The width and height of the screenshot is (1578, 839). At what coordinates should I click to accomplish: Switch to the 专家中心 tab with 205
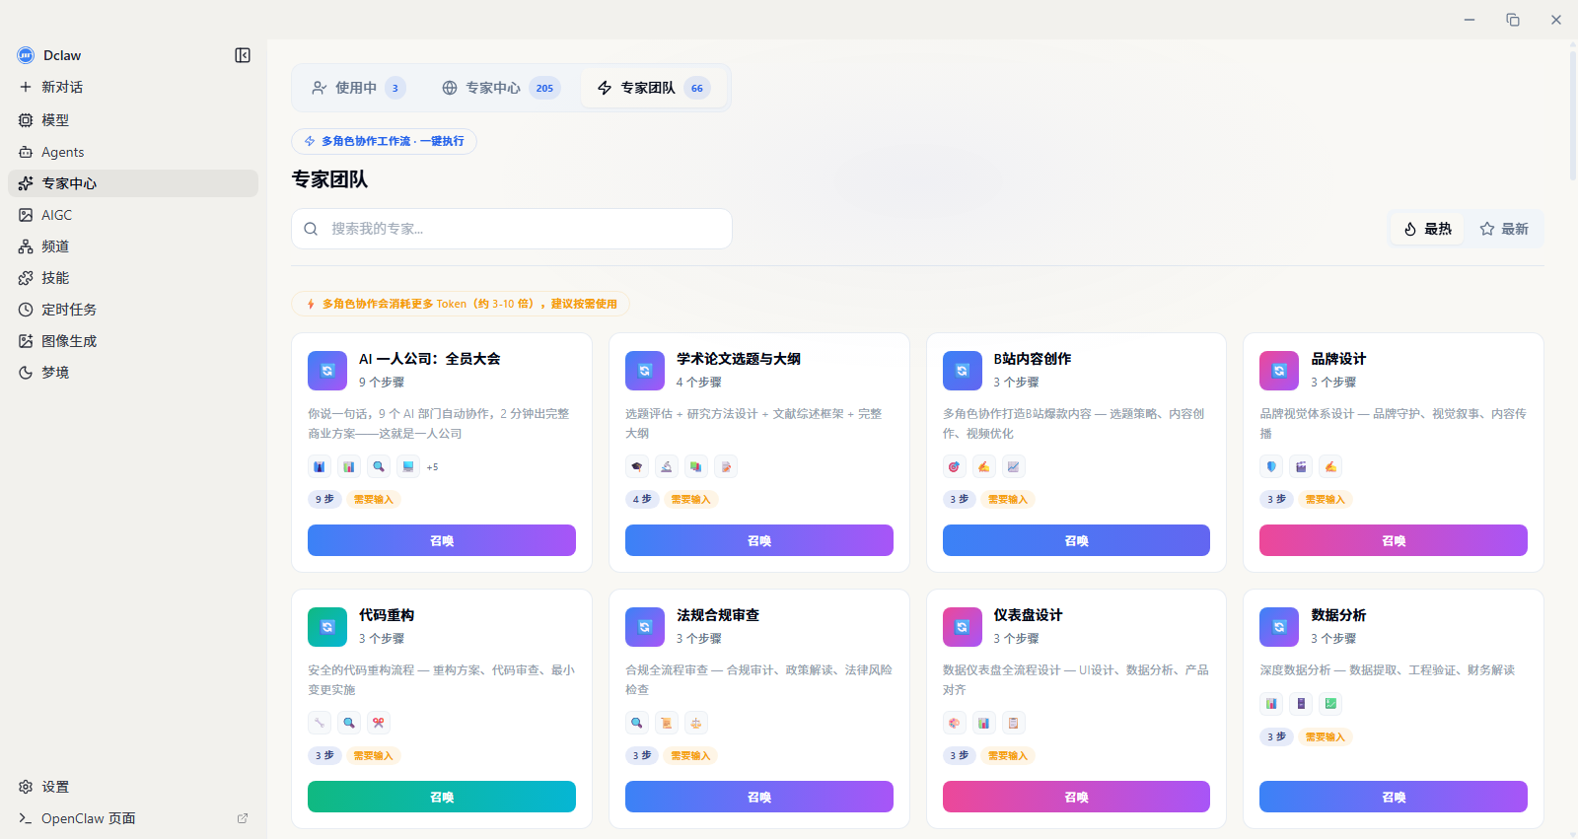tap(500, 88)
